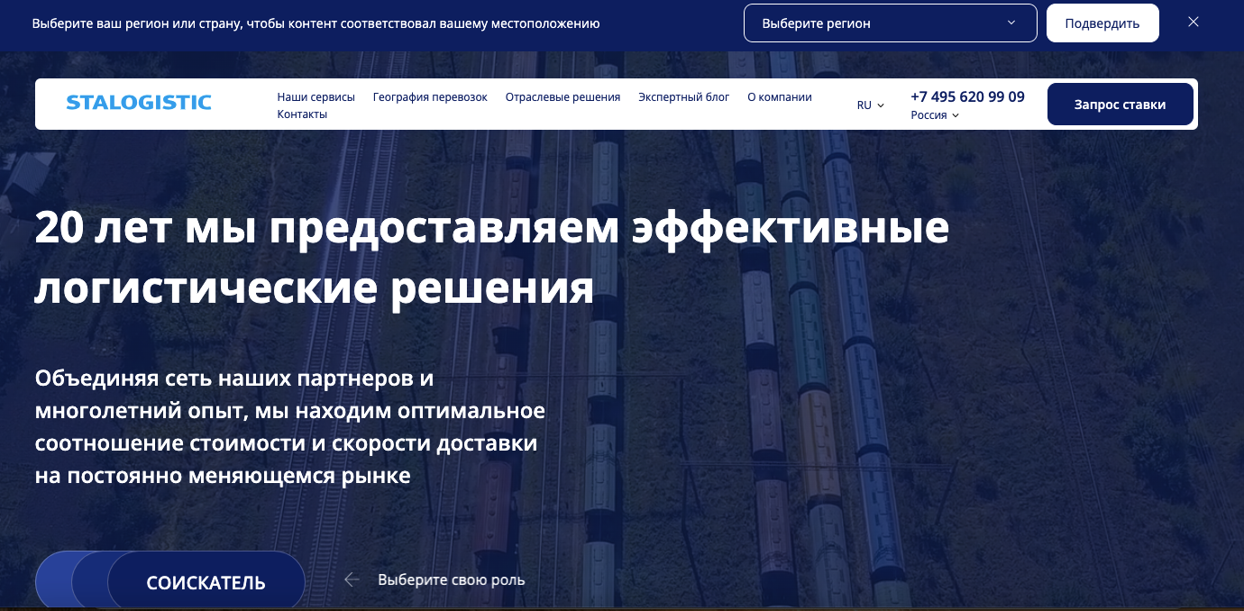Call phone number +7 495 620 99 09
The image size is (1244, 611).
[x=967, y=96]
